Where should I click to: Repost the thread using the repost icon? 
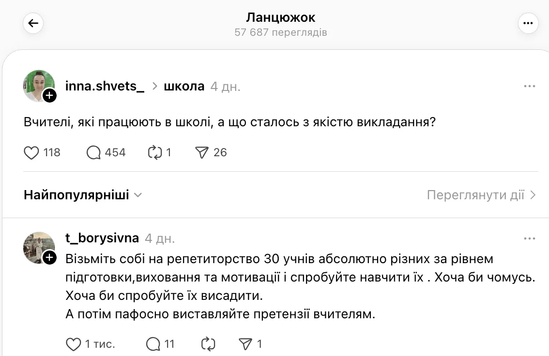tap(156, 152)
